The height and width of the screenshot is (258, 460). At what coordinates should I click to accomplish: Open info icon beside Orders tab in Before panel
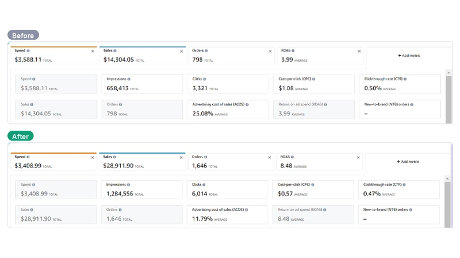(206, 51)
